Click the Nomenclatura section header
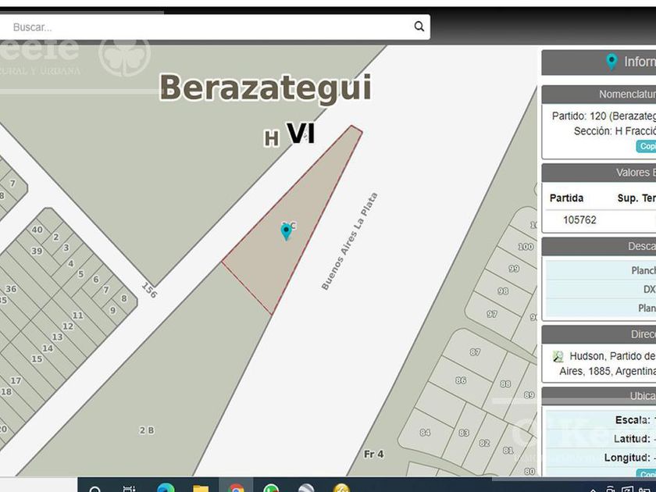Screen dimensions: 656x492 599,94
